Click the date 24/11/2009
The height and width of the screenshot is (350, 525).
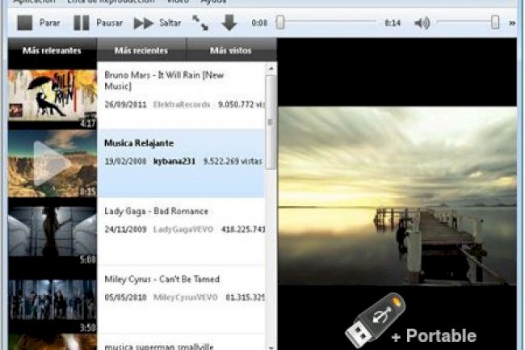pyautogui.click(x=125, y=230)
